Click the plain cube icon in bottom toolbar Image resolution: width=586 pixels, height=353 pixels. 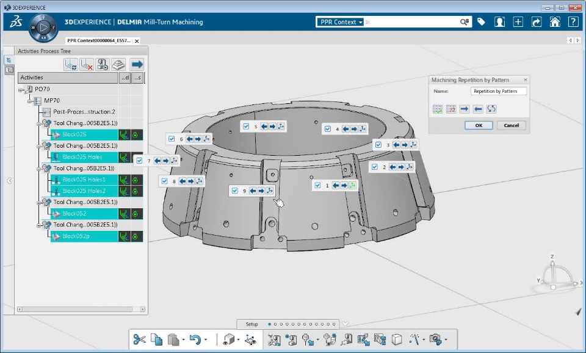pos(397,340)
